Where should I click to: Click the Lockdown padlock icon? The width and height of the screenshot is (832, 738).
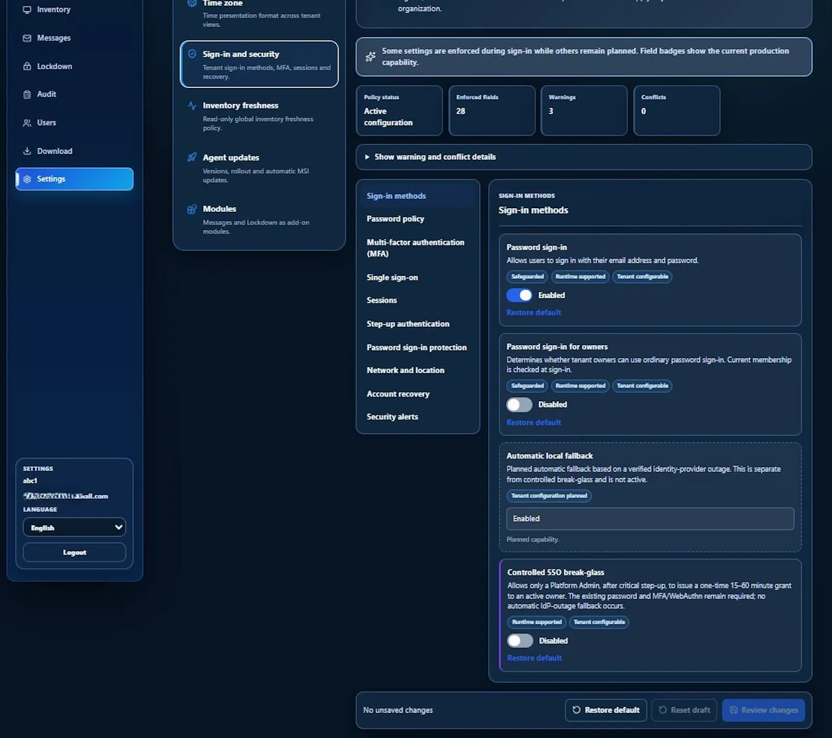27,66
